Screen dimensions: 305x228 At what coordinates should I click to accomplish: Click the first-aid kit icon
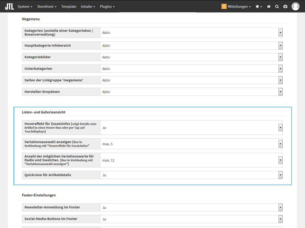[x=285, y=6]
